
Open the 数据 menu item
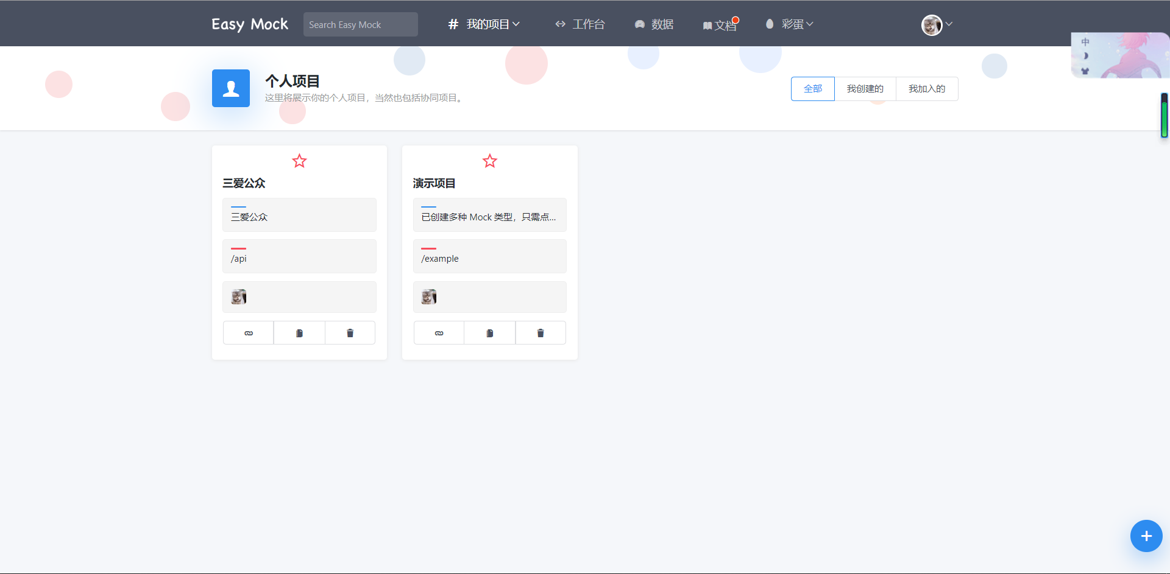pyautogui.click(x=654, y=24)
